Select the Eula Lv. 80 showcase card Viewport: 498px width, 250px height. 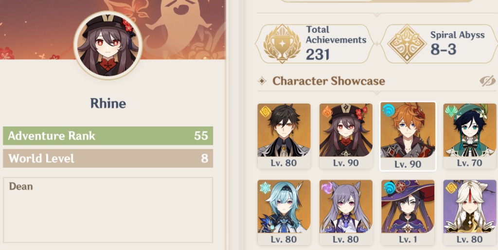pos(284,213)
